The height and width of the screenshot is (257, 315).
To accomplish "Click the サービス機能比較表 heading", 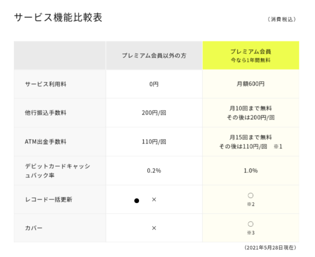I will 58,17.
